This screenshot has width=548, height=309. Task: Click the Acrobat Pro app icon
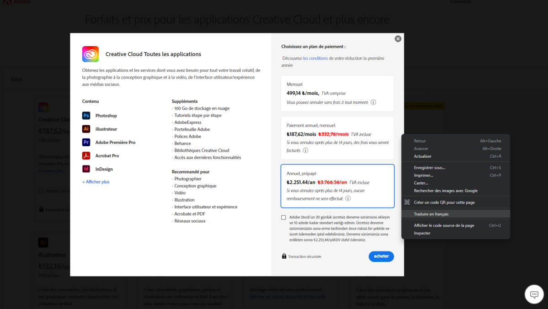(x=86, y=155)
